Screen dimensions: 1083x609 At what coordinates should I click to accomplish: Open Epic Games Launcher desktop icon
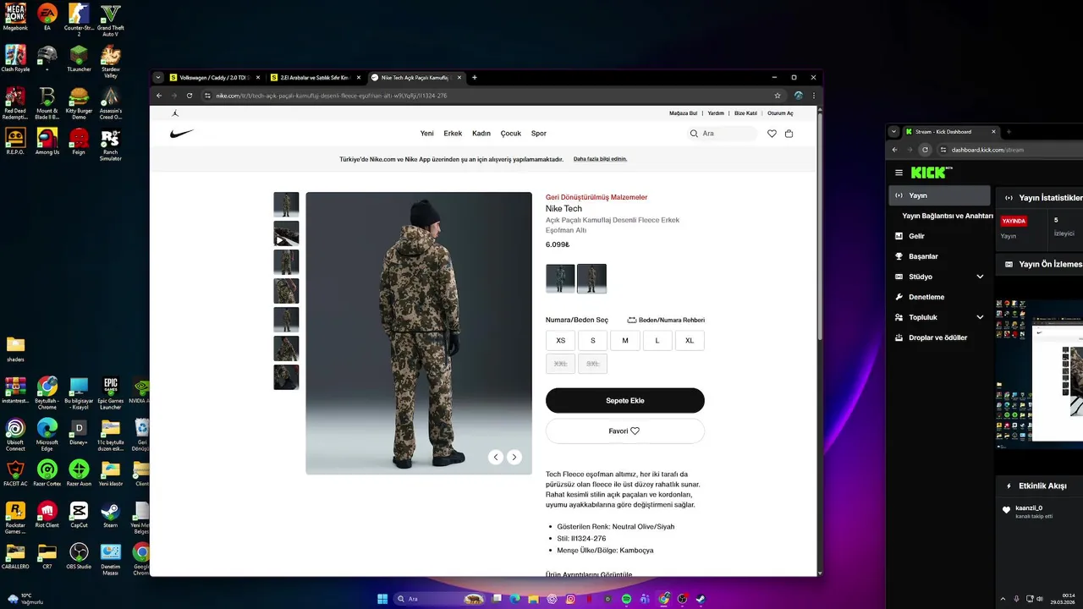(110, 392)
